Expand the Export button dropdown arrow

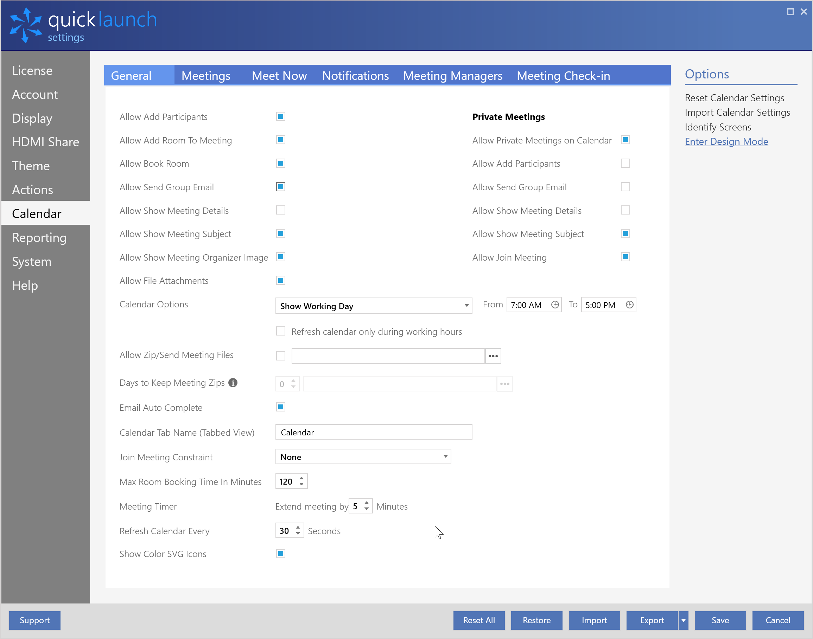tap(683, 620)
